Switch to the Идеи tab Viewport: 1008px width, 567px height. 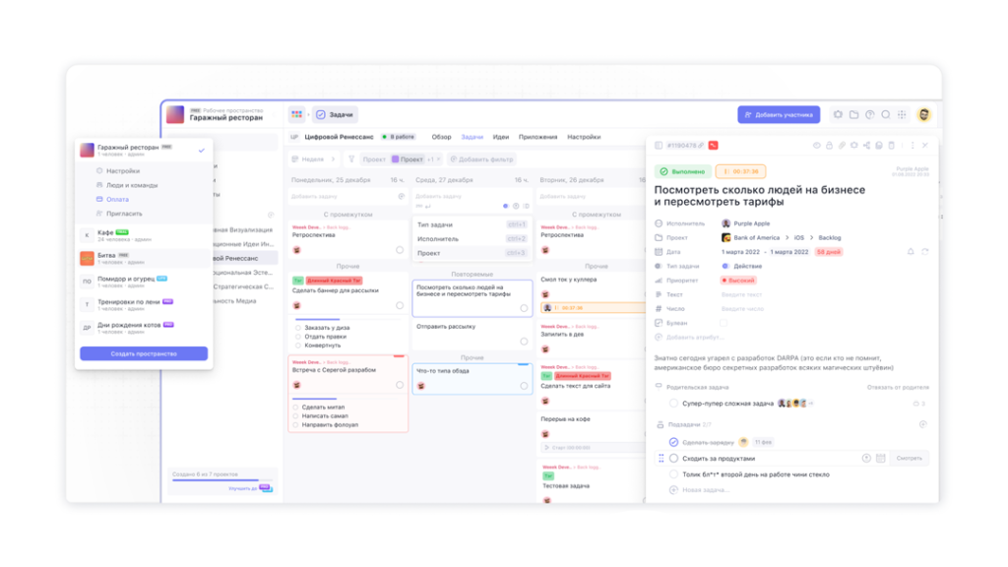tap(500, 137)
